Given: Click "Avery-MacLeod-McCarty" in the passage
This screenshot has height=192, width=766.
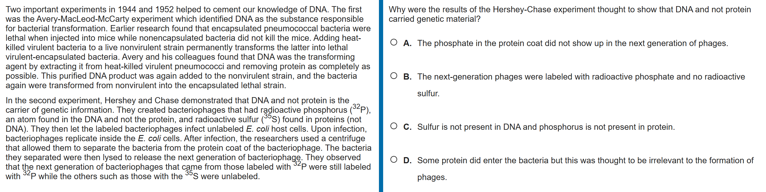Looking at the screenshot, I should pos(80,19).
